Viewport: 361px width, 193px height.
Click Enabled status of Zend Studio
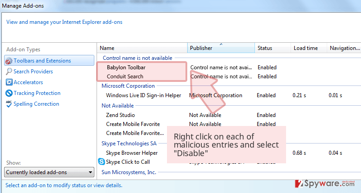tap(266, 115)
